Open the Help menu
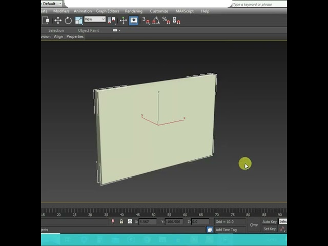Viewport: 328px width, 246px height. 205,11
